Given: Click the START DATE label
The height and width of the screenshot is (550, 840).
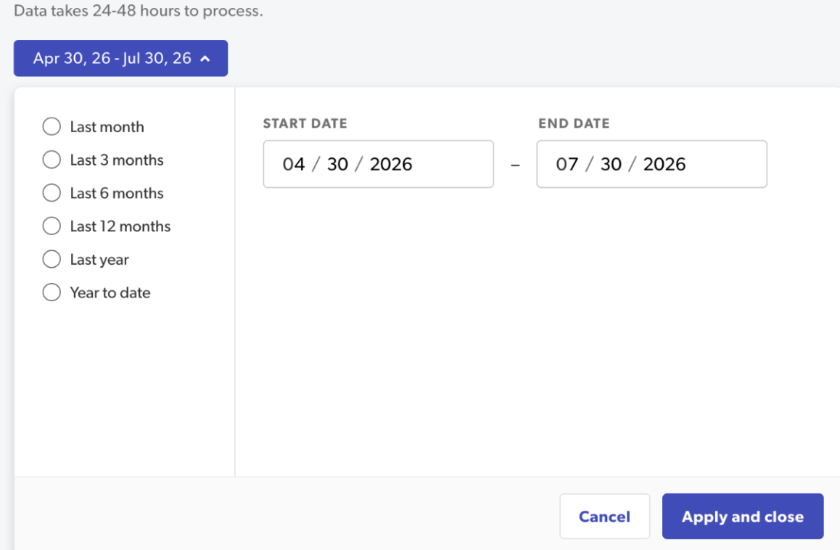Looking at the screenshot, I should [x=305, y=123].
